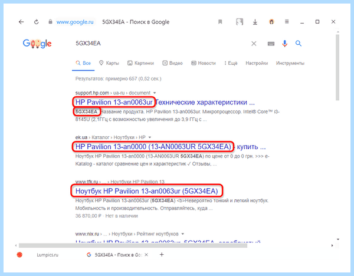Expand dropdown arrow next to ek.ua result
This screenshot has width=354, height=276.
pos(150,137)
